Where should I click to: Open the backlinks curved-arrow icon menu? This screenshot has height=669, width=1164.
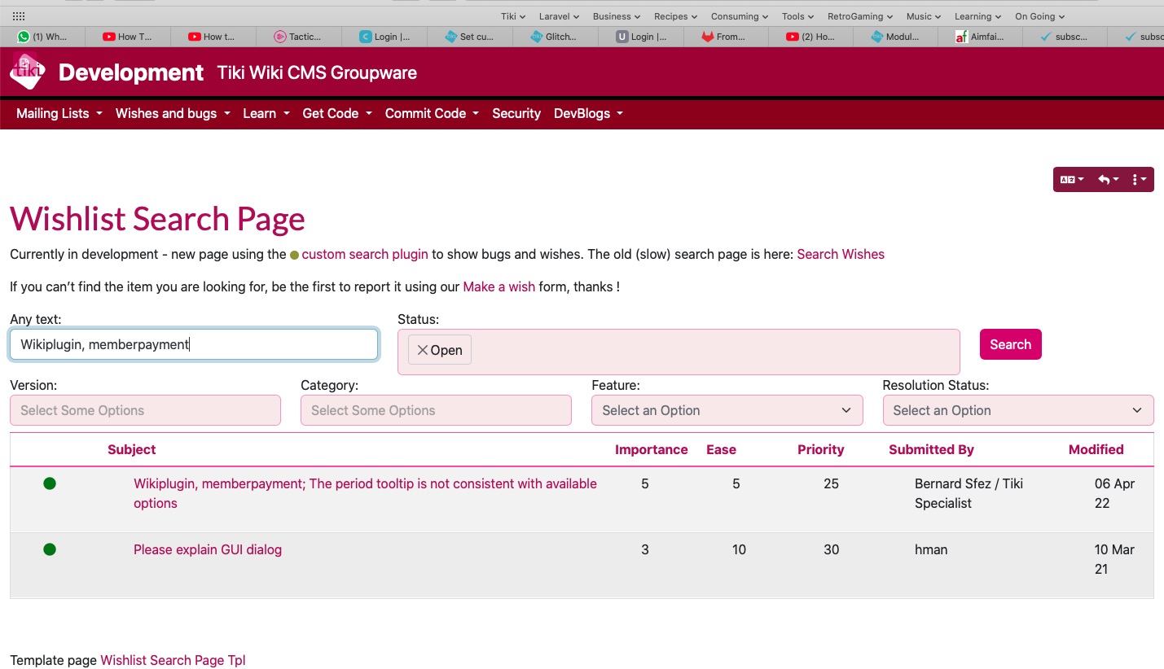click(x=1108, y=180)
